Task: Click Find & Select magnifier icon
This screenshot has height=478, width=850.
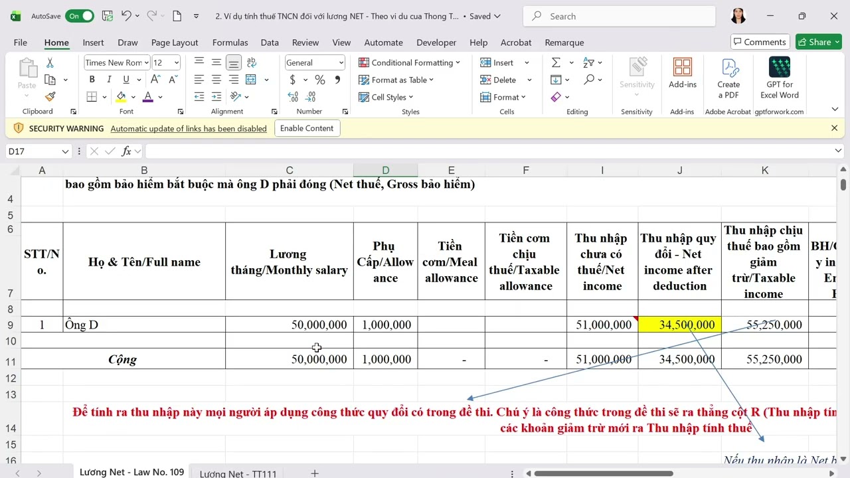Action: tap(588, 80)
